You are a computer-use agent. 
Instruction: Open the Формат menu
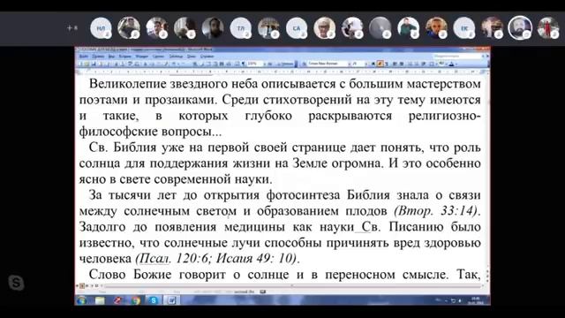point(141,57)
